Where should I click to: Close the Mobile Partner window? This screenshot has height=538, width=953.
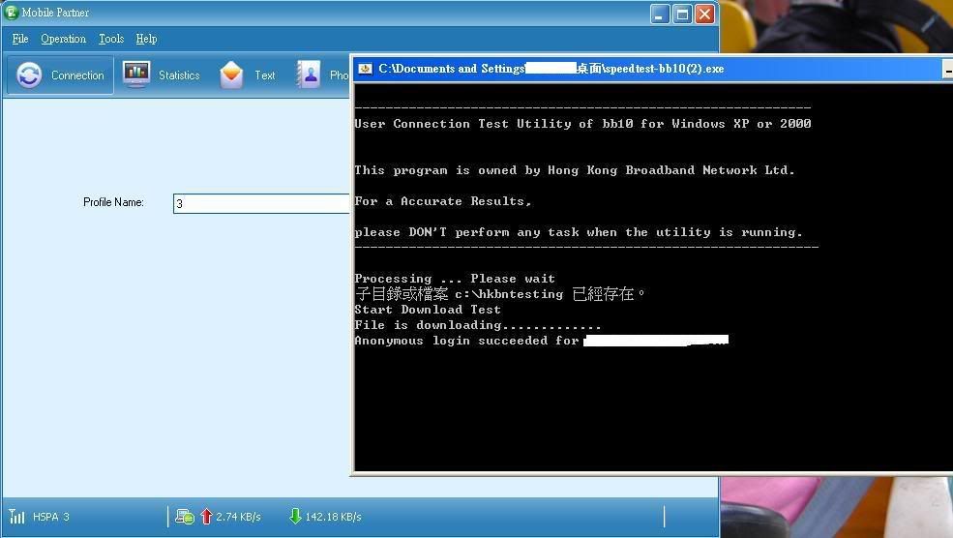[705, 14]
